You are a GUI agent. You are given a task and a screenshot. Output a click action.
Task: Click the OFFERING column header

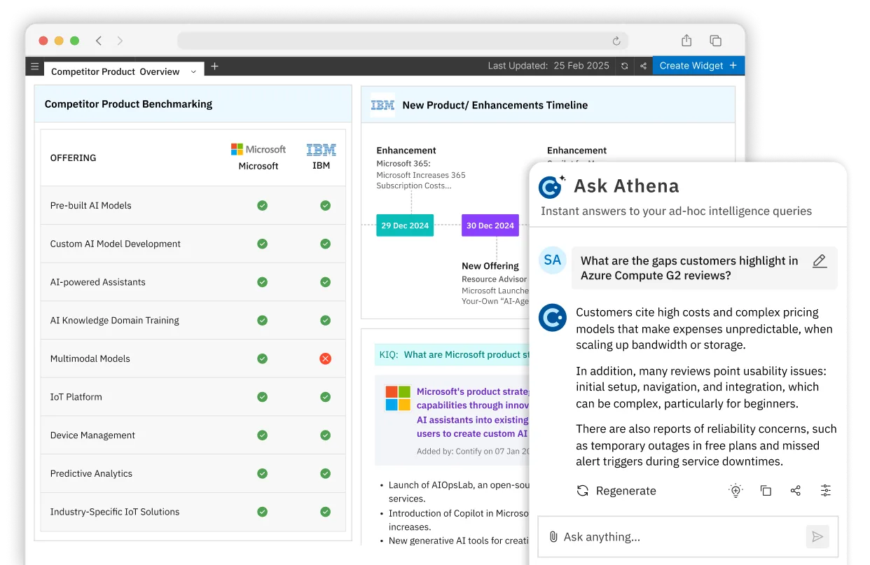[73, 158]
